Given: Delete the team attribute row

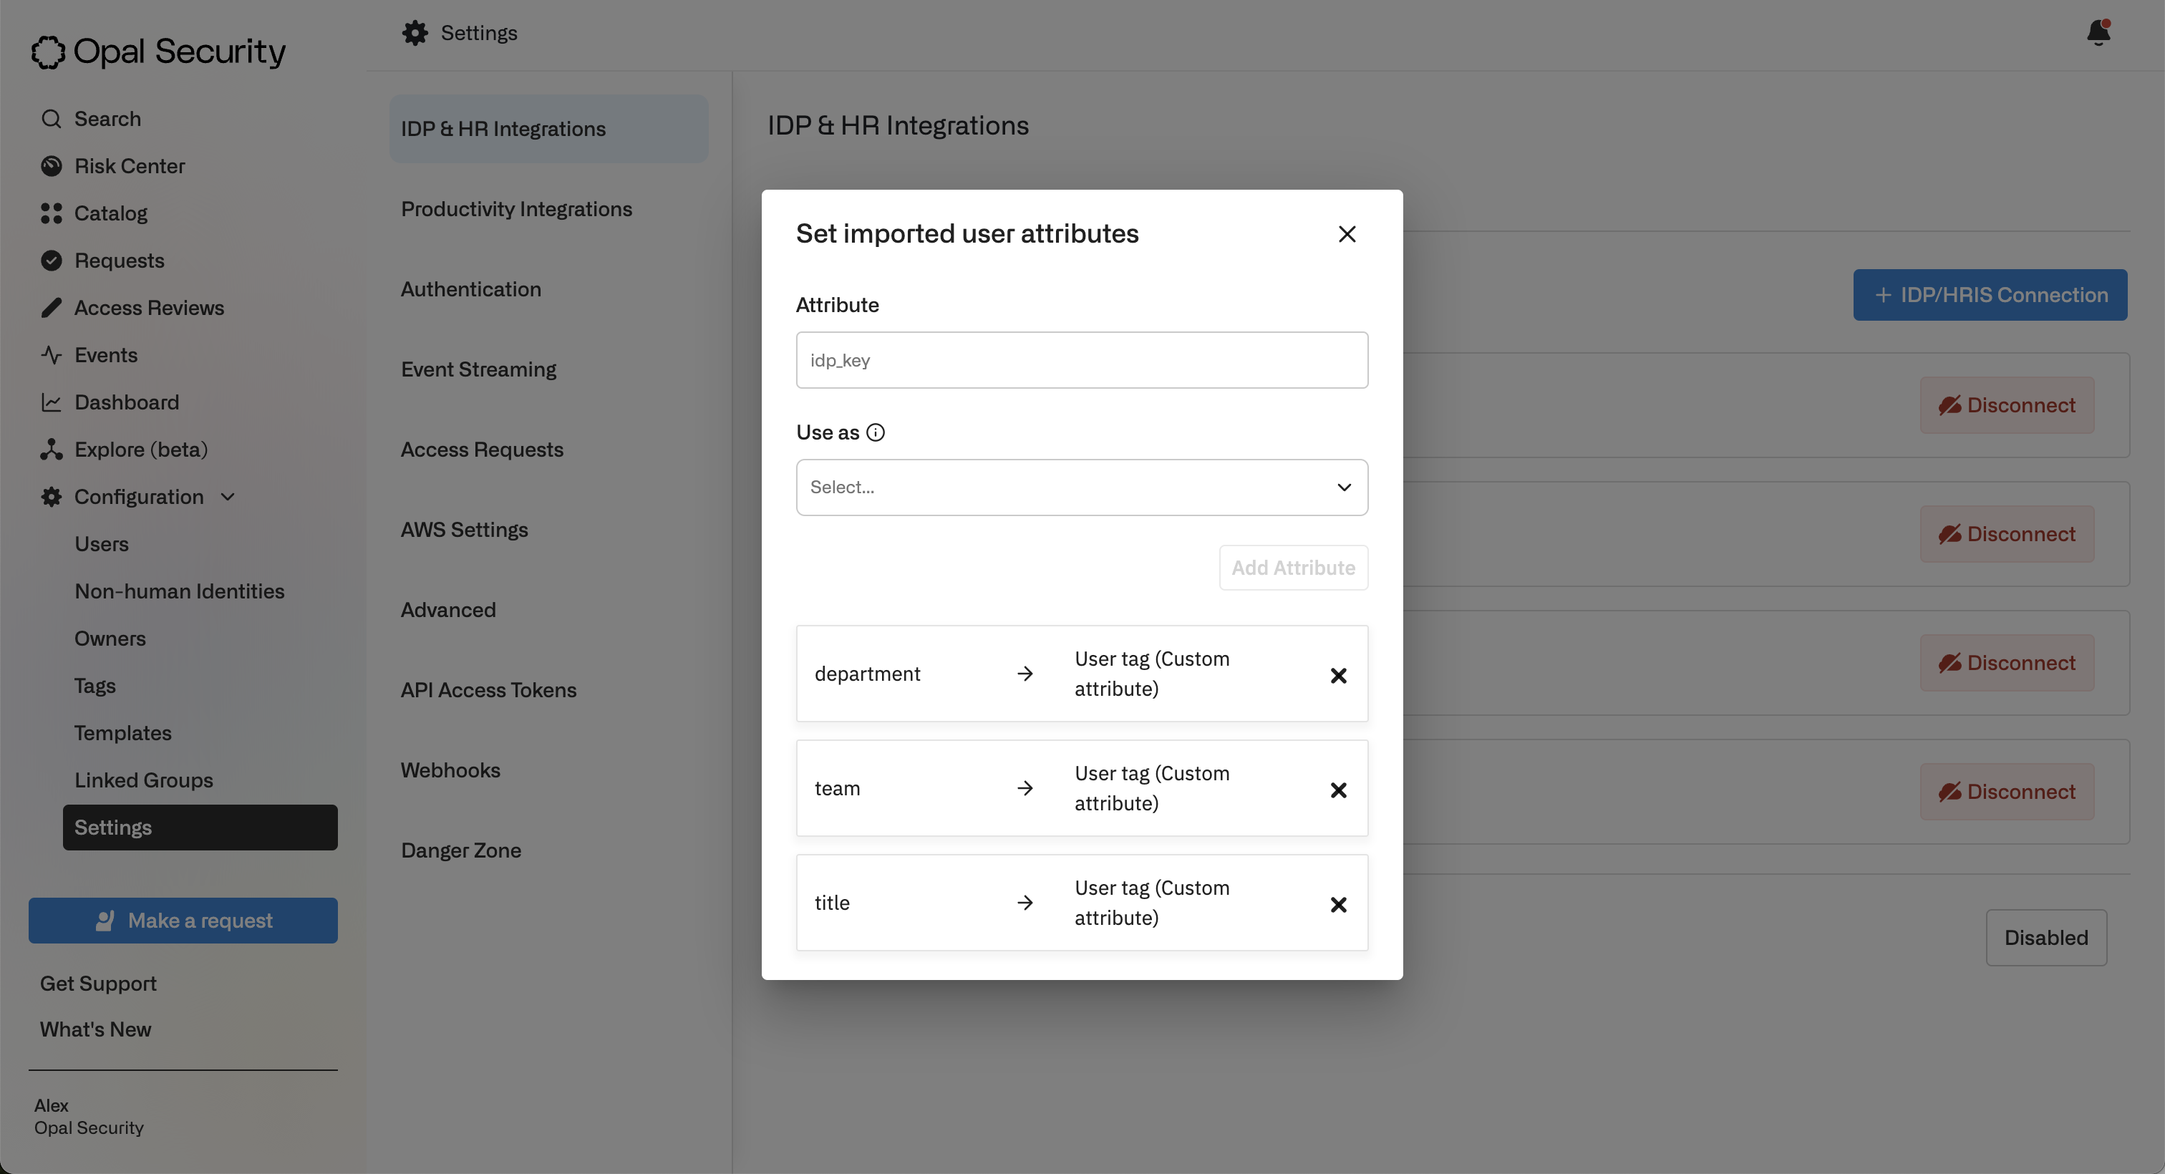Looking at the screenshot, I should click(1338, 789).
